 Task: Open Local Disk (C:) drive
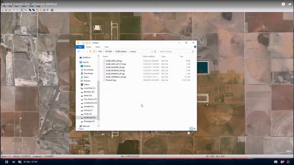[x=90, y=88]
